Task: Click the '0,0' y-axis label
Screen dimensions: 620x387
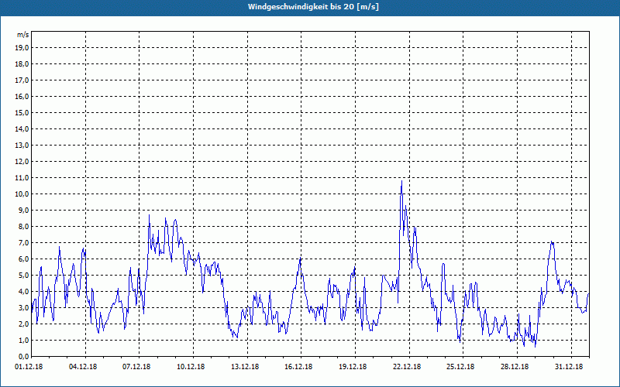Action: pos(23,356)
